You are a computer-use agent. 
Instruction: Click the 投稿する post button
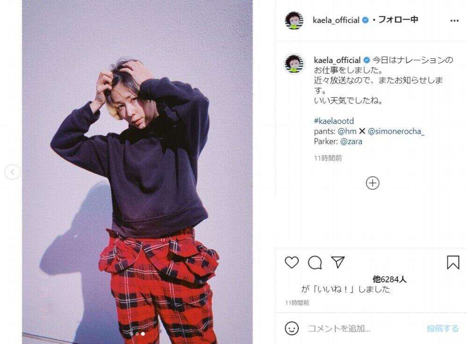pyautogui.click(x=443, y=329)
